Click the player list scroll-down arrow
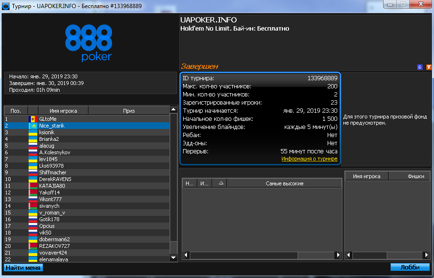Screen dimensions: 434x278 tap(174, 257)
